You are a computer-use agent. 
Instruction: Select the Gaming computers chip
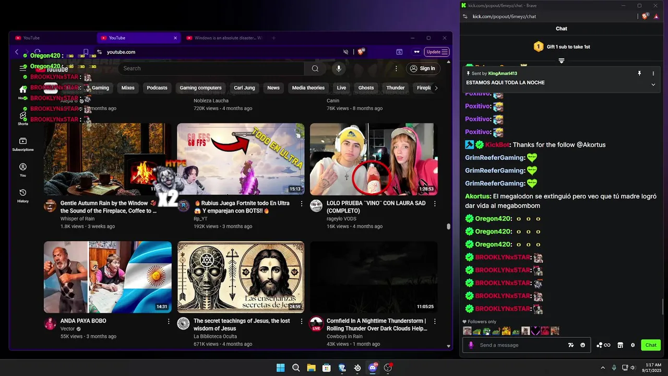tap(201, 88)
